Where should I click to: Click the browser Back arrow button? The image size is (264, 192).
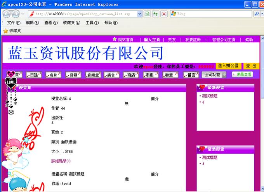tap(7, 14)
